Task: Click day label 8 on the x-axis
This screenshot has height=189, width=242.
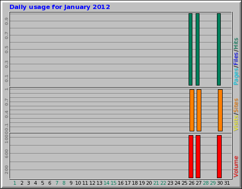Action: [x=64, y=183]
